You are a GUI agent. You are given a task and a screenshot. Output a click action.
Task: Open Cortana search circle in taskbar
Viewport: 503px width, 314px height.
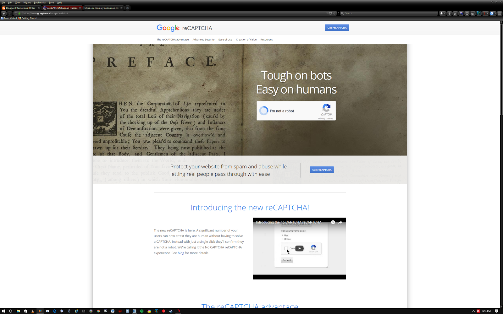(11, 311)
